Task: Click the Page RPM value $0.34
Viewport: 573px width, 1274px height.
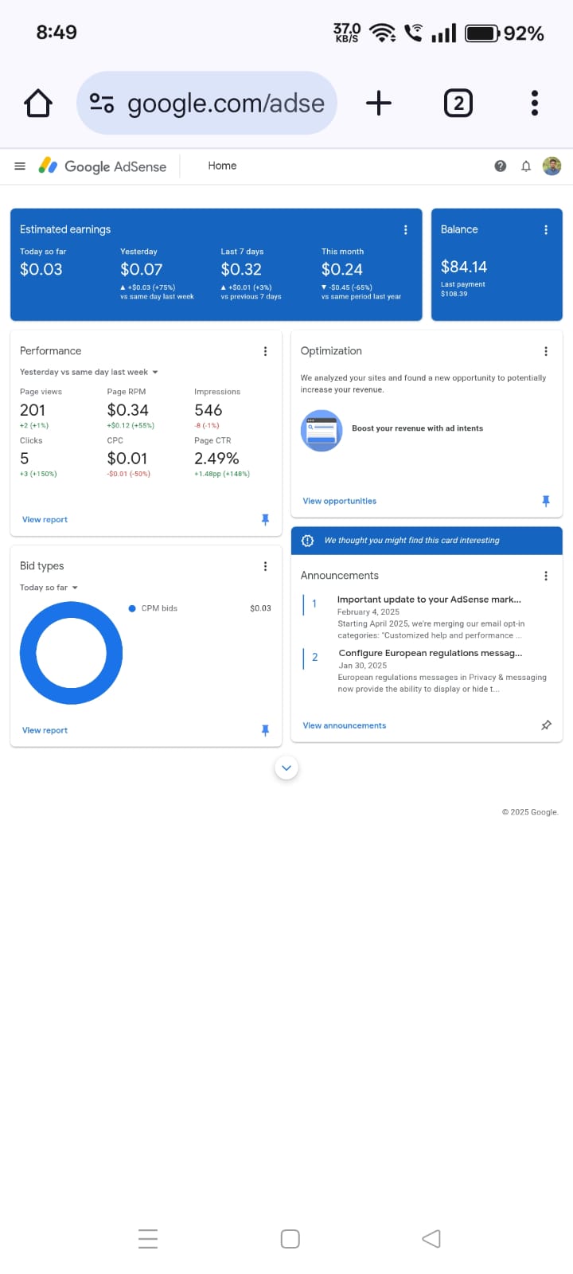Action: point(127,410)
